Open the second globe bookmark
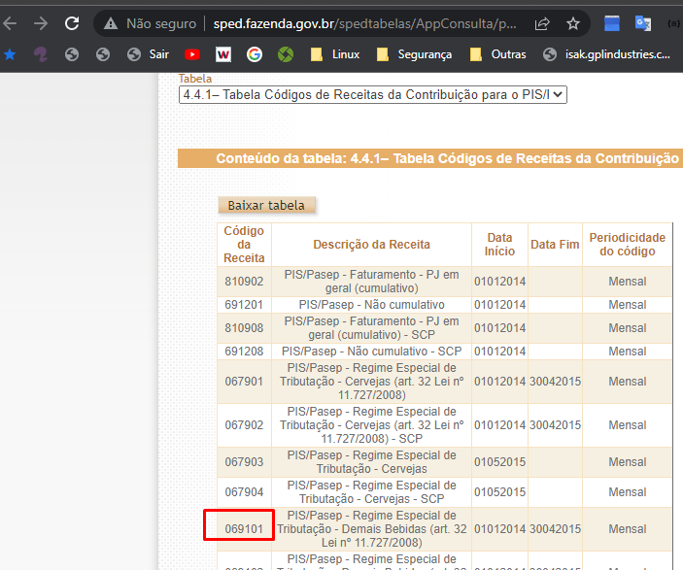This screenshot has height=570, width=683. 103,54
